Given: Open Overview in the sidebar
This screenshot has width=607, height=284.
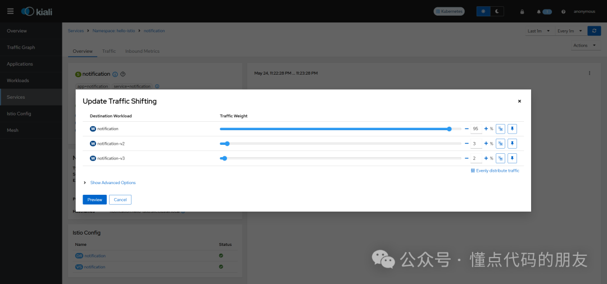Looking at the screenshot, I should pyautogui.click(x=31, y=30).
